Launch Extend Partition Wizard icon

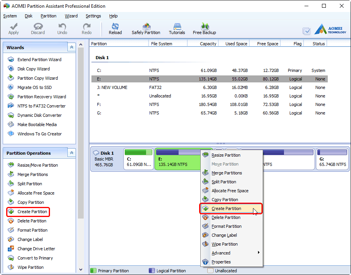point(11,60)
